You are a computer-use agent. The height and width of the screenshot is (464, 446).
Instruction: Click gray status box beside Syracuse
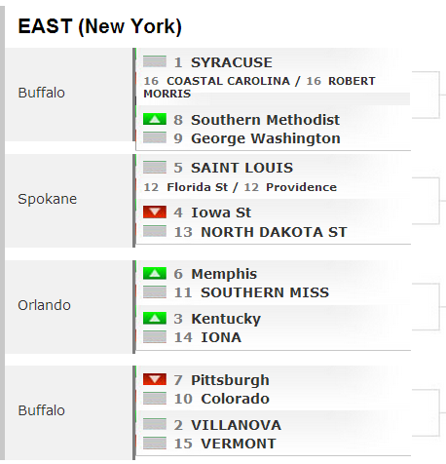pos(155,61)
